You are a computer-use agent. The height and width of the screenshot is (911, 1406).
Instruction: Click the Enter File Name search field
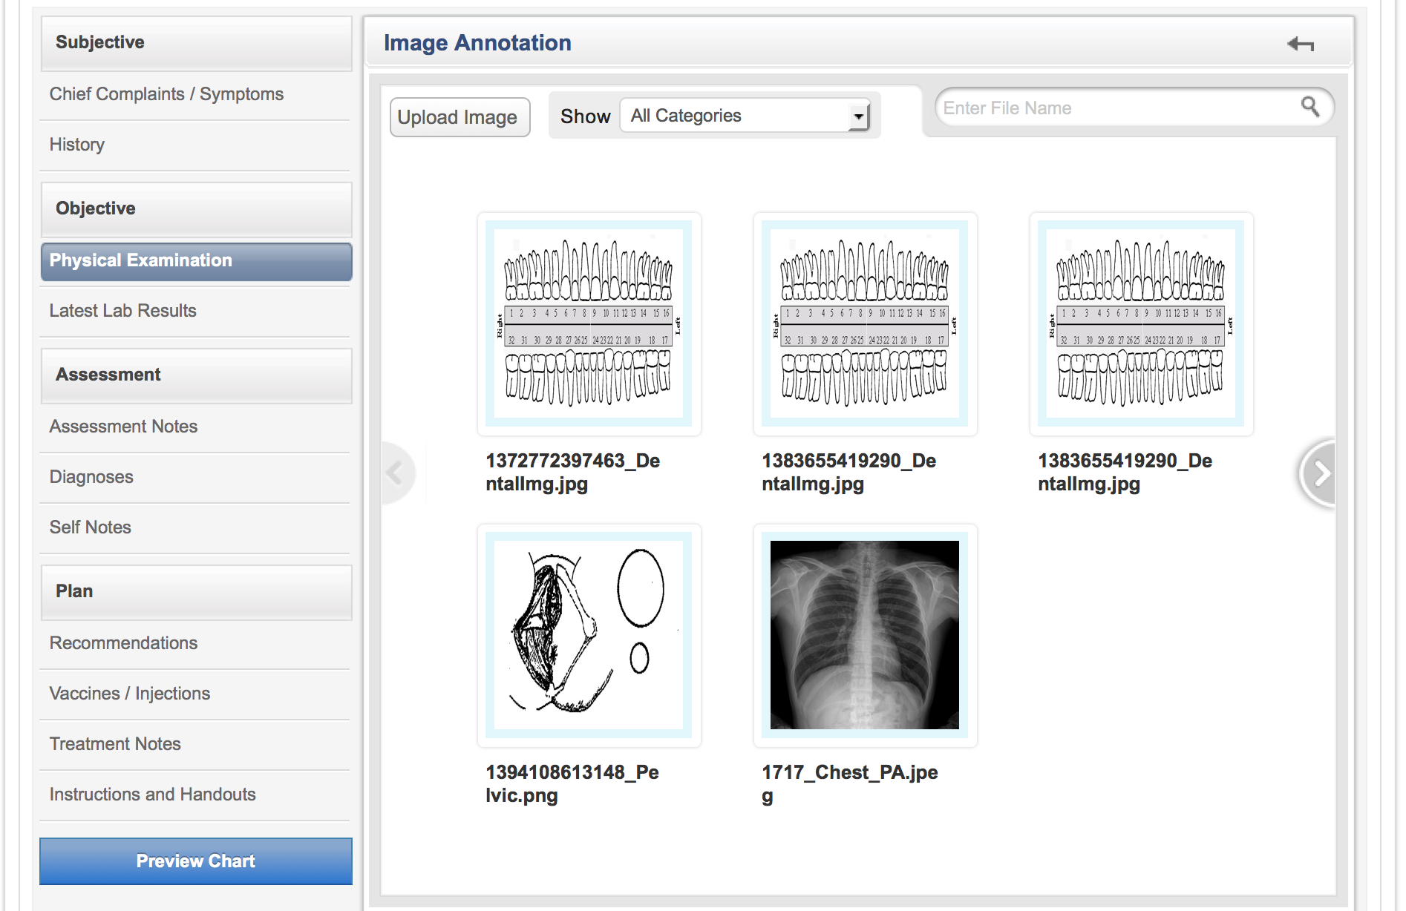[1076, 108]
